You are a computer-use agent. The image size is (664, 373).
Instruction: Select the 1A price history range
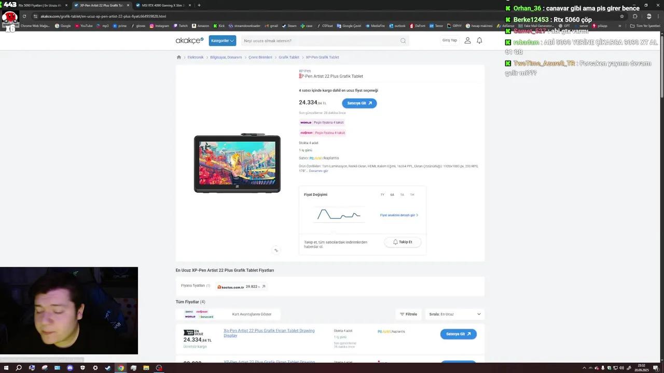[x=402, y=195]
